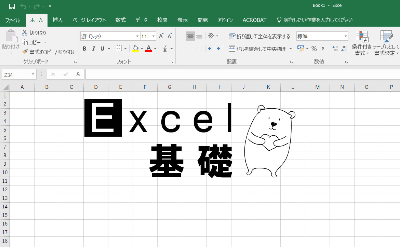This screenshot has width=400, height=247.
Task: Click the Format Painter brush icon
Action: [x=25, y=52]
